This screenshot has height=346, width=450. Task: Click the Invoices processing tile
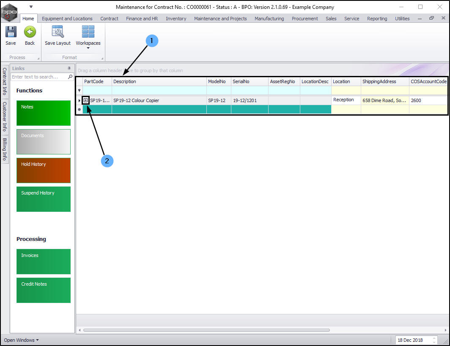click(44, 262)
